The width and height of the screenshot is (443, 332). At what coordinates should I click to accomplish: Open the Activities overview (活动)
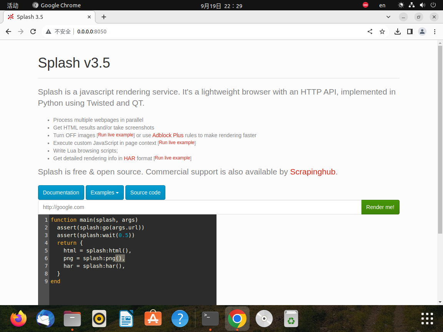click(x=12, y=5)
